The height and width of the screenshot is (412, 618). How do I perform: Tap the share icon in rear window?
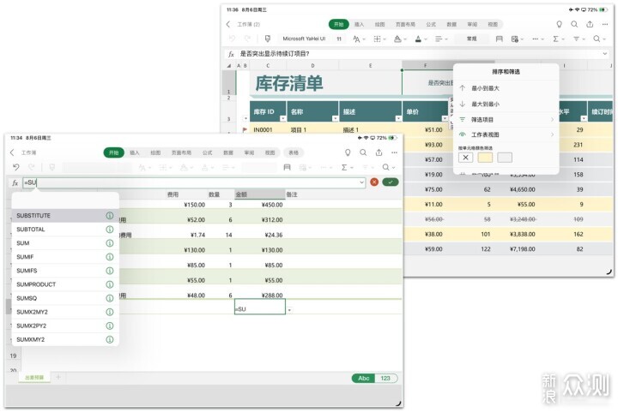590,24
